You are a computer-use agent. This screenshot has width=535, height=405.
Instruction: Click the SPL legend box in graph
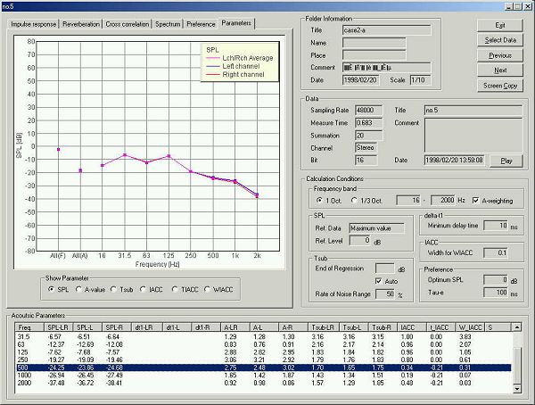coord(240,62)
